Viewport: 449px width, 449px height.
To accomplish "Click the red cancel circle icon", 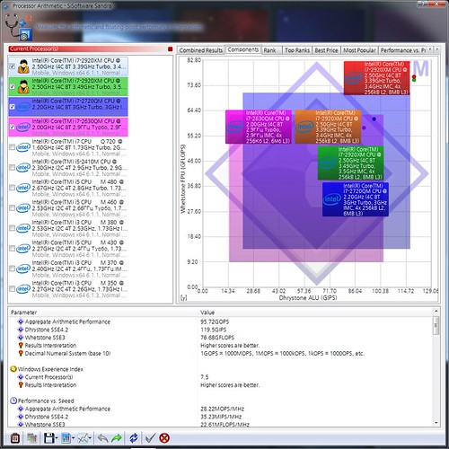I will coord(164,438).
